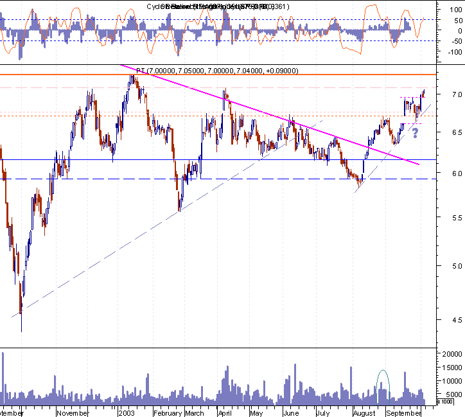The width and height of the screenshot is (465, 417).
Task: Select the long-dashed blue horizontal line near 6.0
Action: pyautogui.click(x=218, y=179)
